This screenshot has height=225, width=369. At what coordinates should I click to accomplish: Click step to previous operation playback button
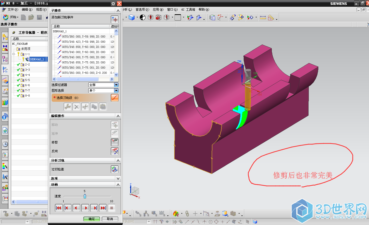(x=68, y=208)
